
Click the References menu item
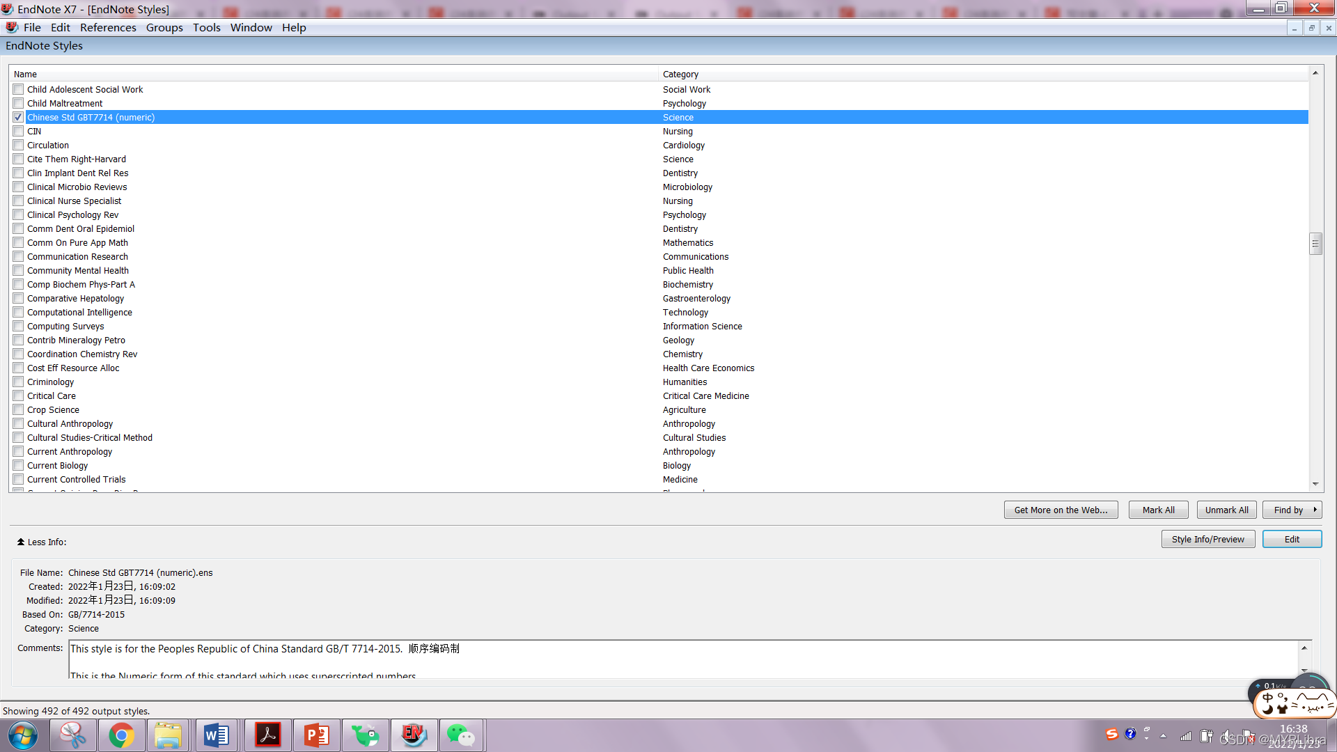(107, 28)
